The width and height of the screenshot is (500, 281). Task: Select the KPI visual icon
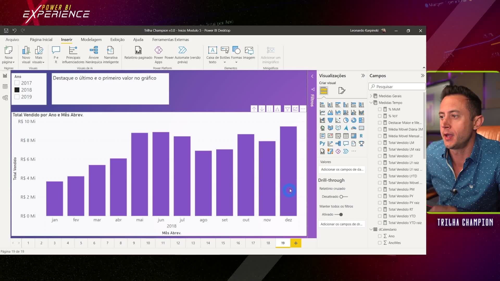coord(330,136)
